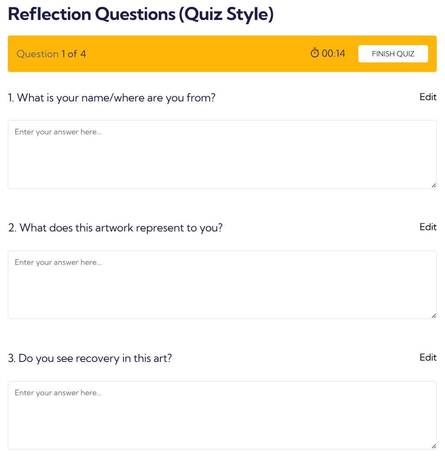This screenshot has width=445, height=459.
Task: Click the resize grip of question 2 answer box
Action: 433,316
